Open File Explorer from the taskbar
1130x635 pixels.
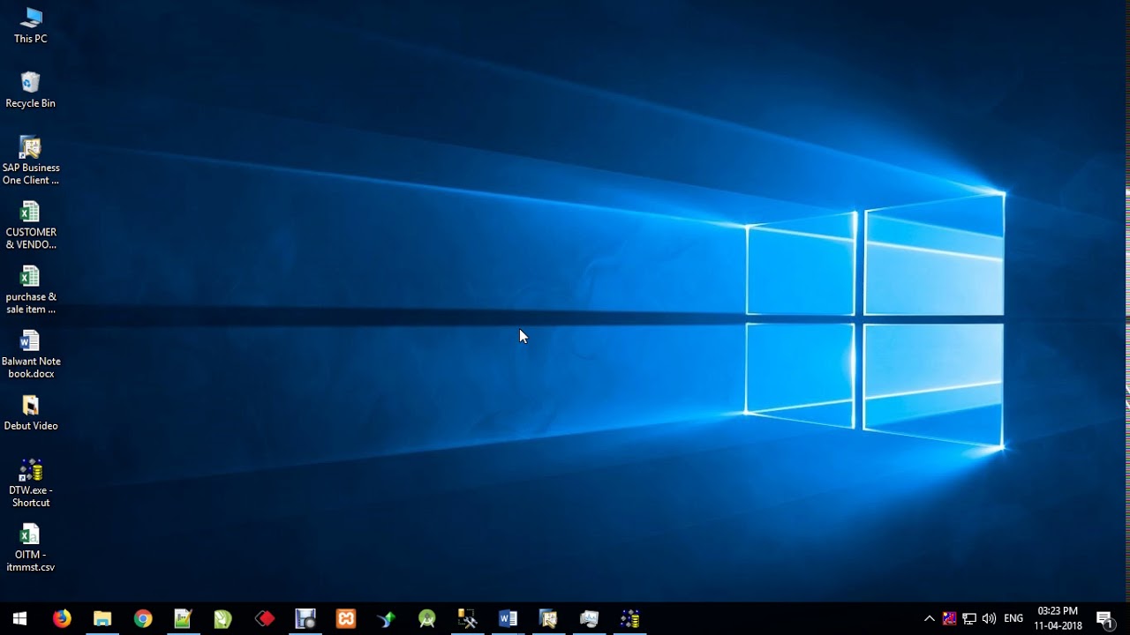[102, 618]
